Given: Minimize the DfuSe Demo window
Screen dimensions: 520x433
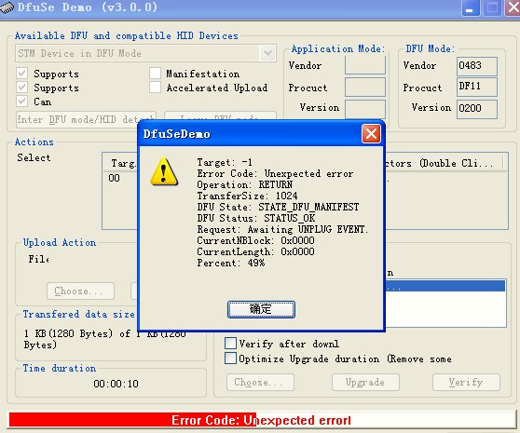Looking at the screenshot, I should click(x=471, y=7).
